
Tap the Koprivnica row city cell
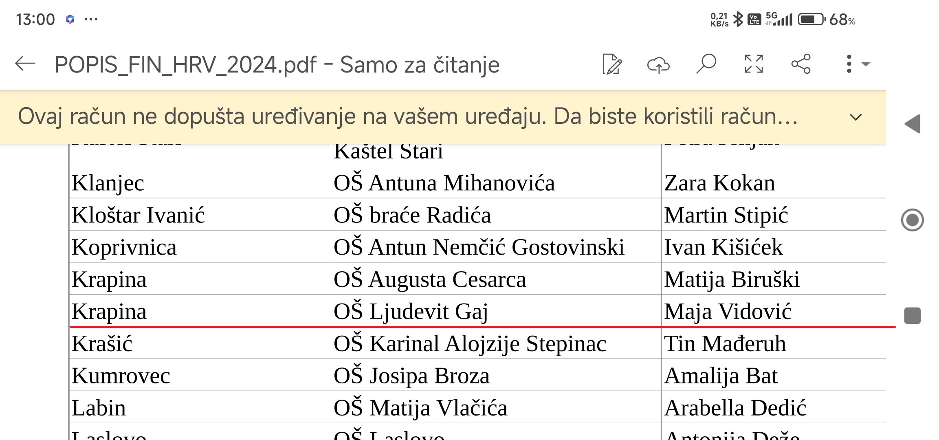point(124,247)
